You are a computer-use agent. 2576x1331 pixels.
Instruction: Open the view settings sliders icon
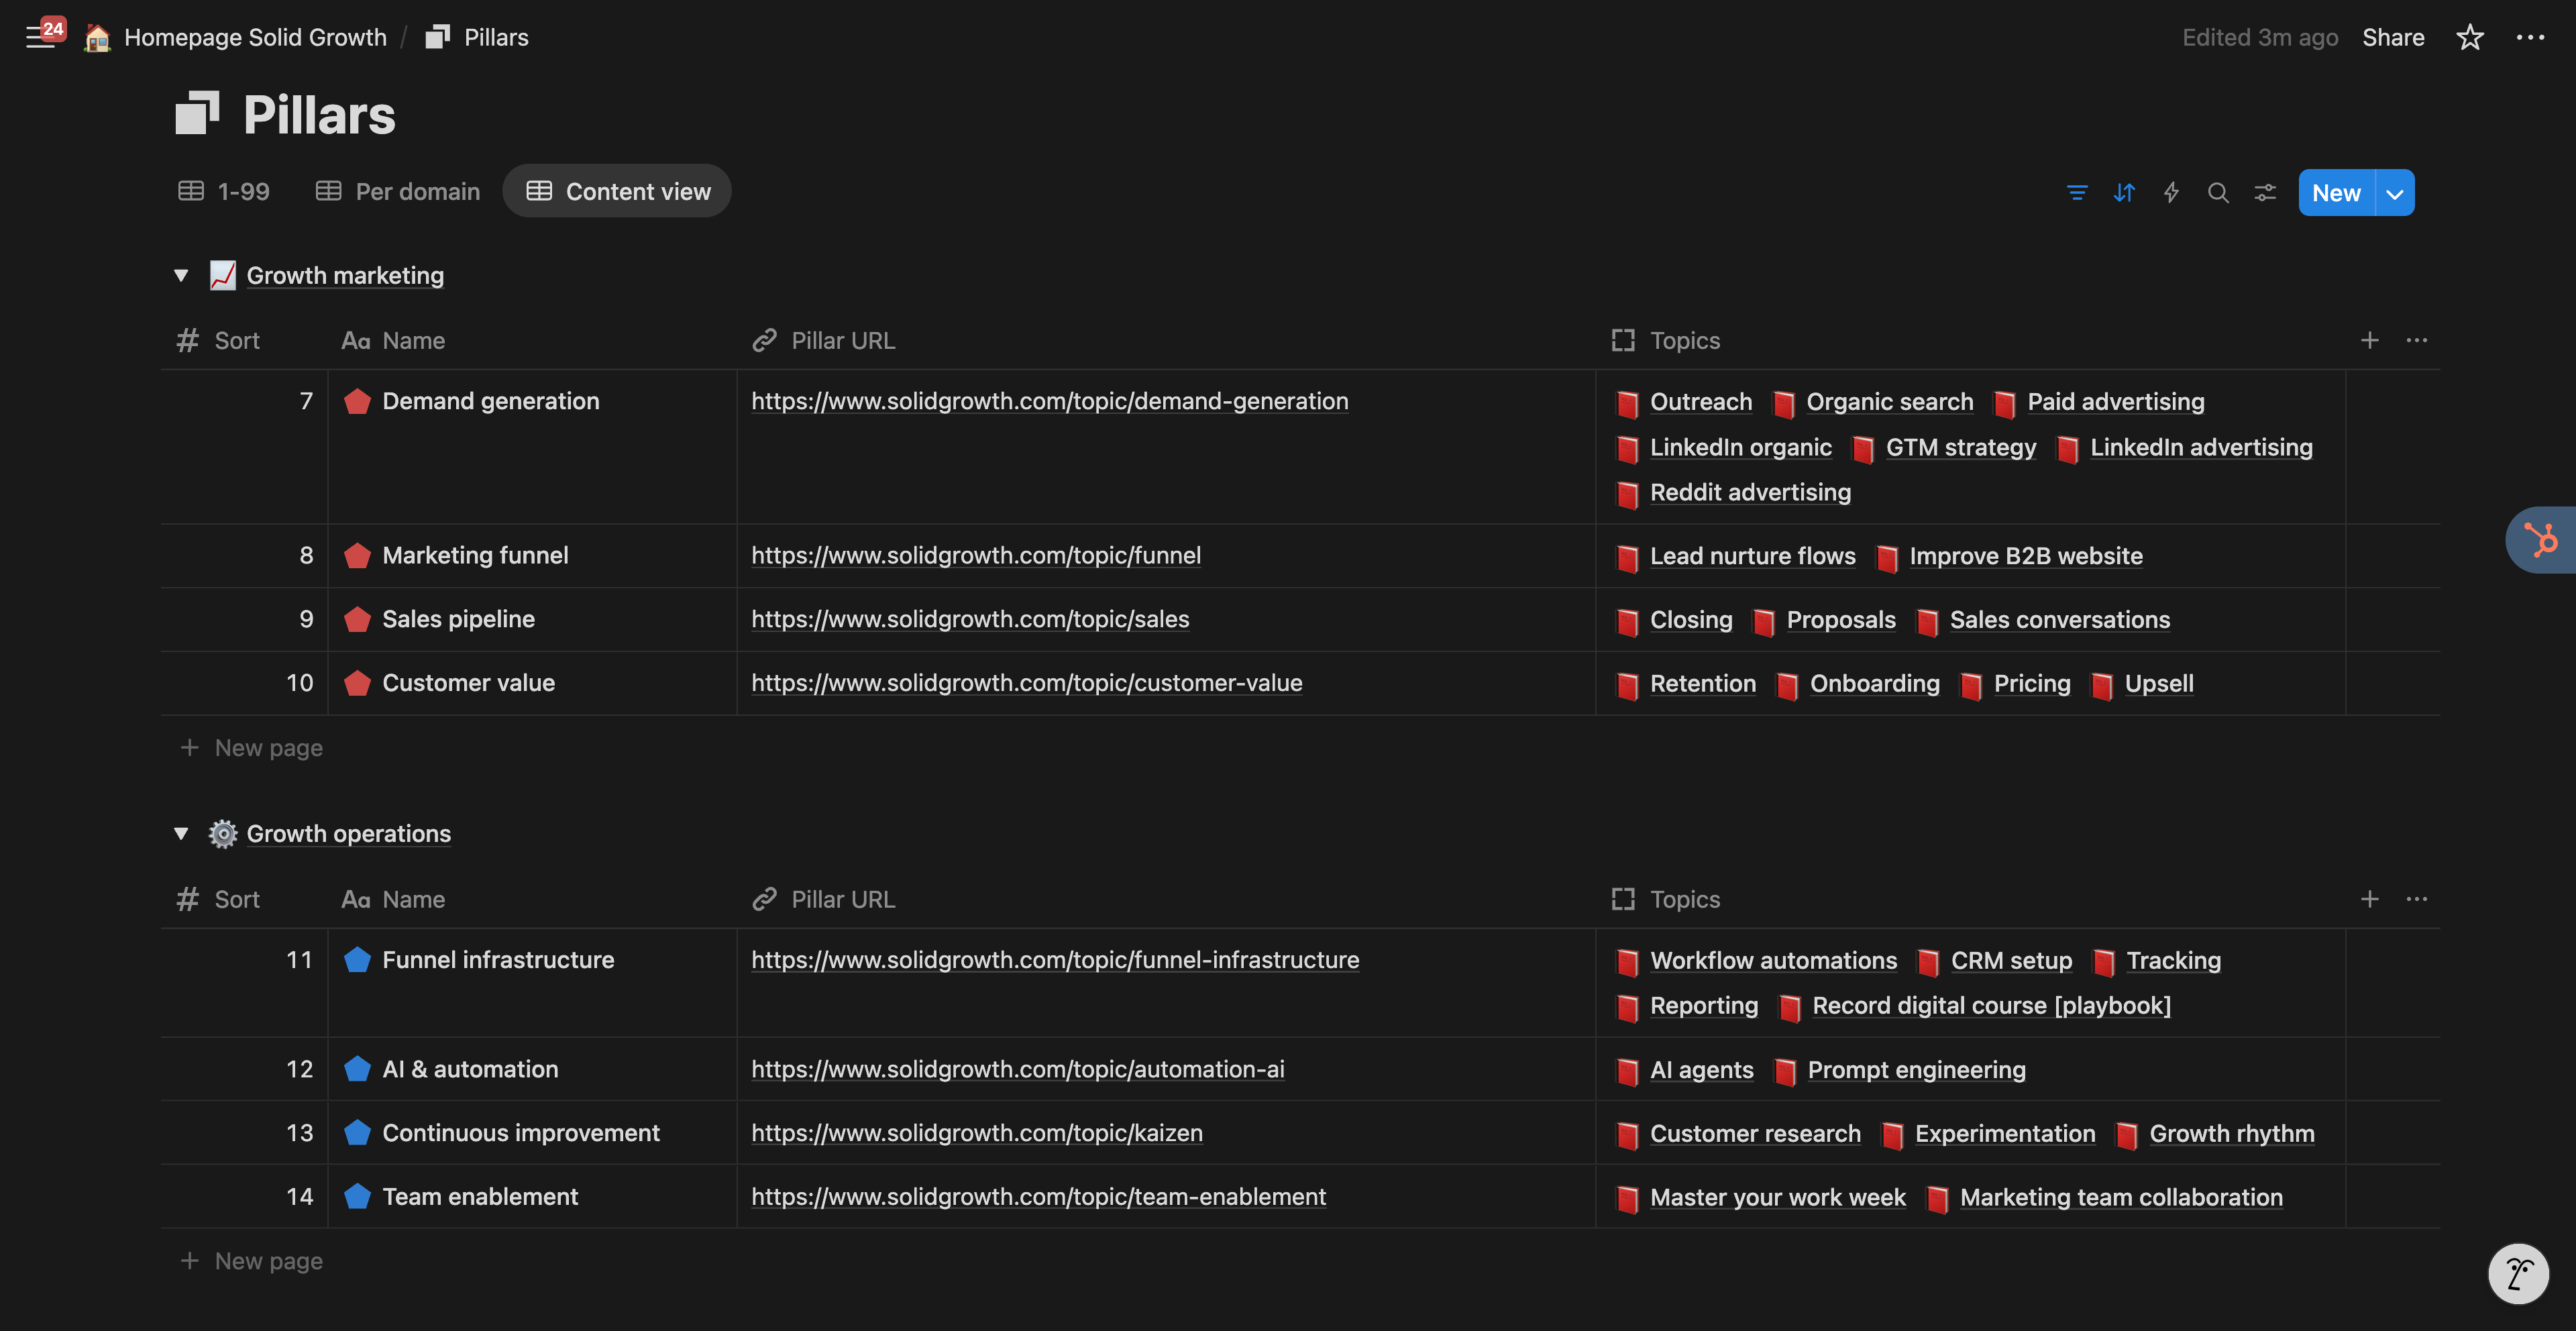pyautogui.click(x=2265, y=193)
